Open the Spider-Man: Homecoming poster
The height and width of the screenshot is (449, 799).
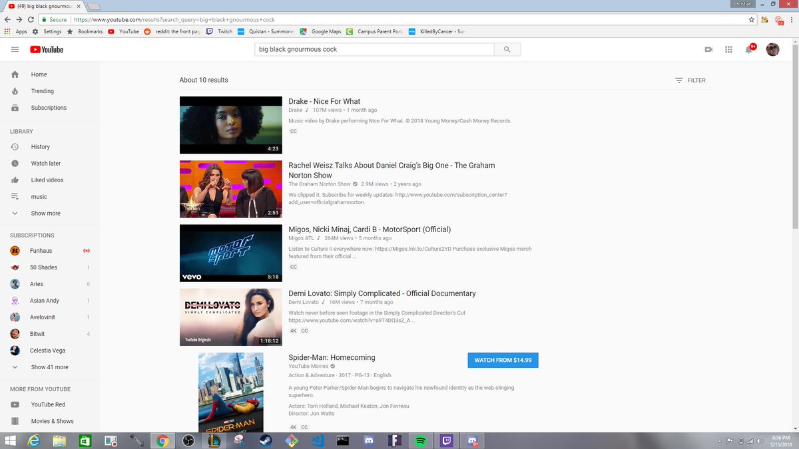(231, 392)
